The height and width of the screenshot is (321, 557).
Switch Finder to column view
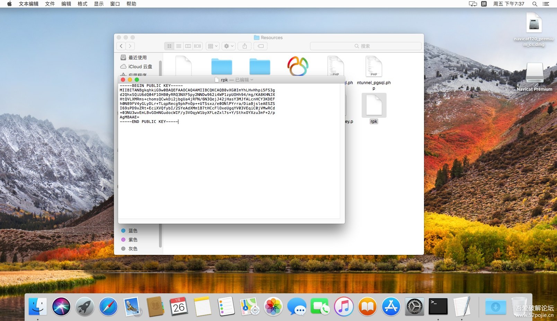pyautogui.click(x=188, y=46)
